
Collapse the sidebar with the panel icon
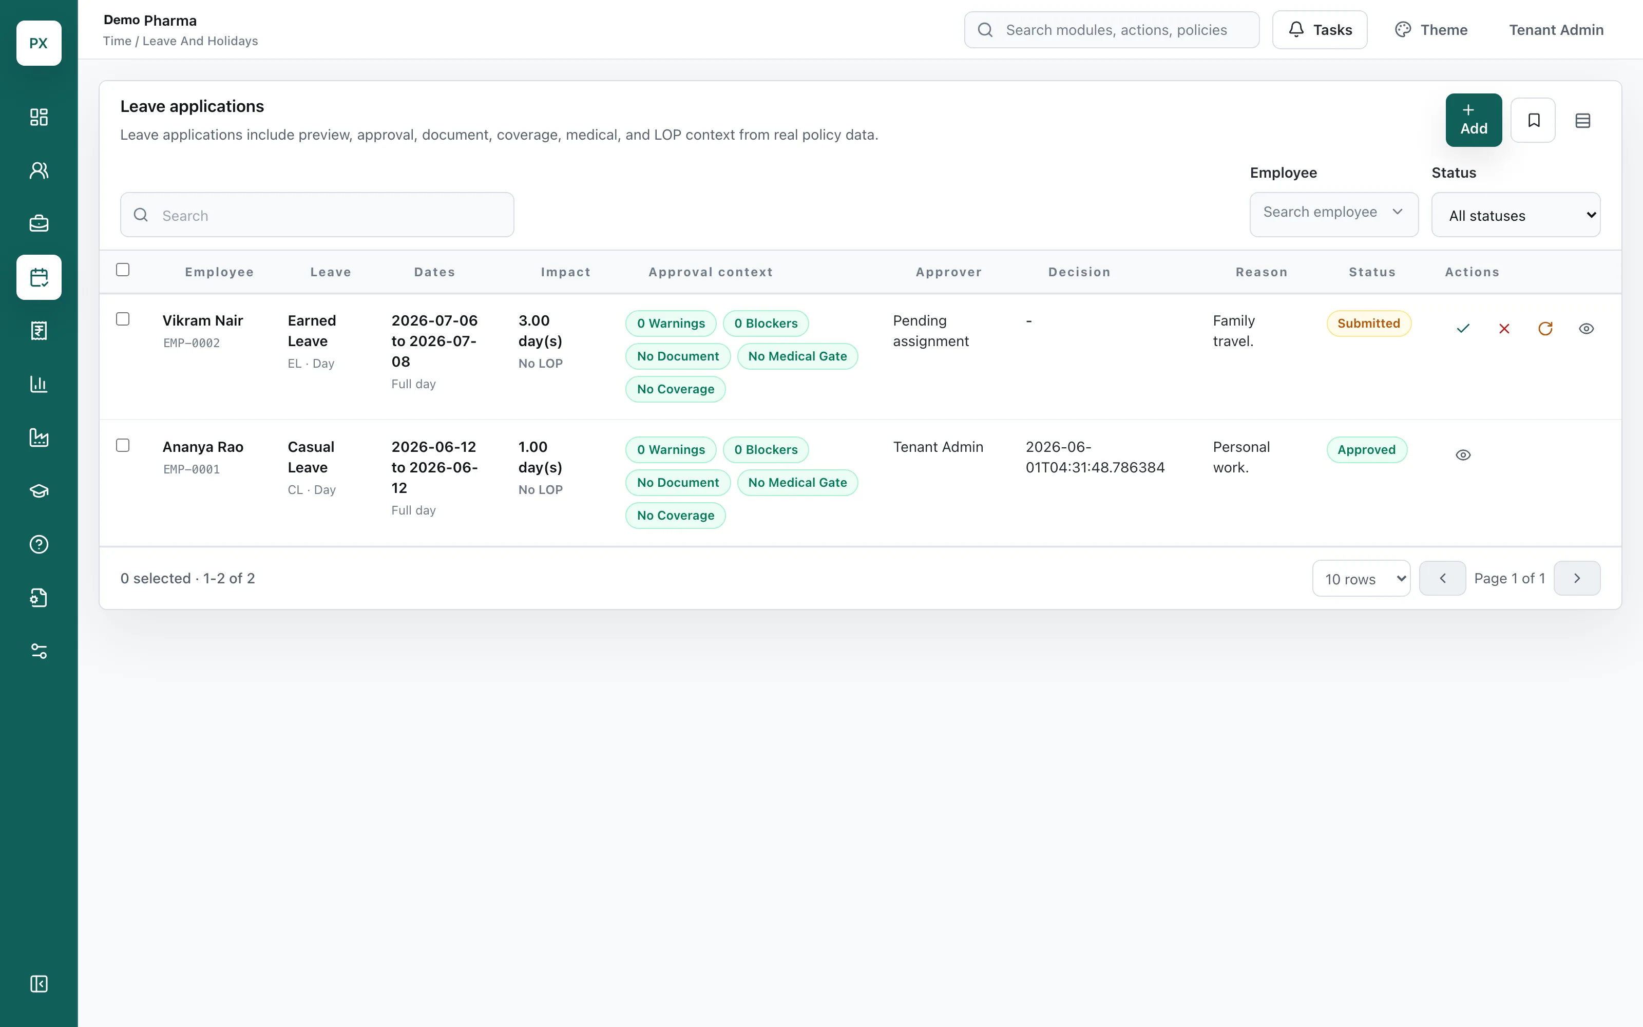pyautogui.click(x=39, y=983)
